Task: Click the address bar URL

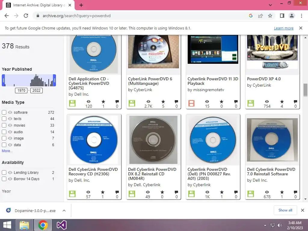Action: point(77,16)
